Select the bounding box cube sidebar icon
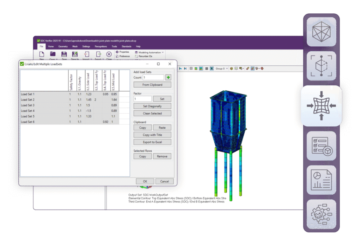361x246 pixels. click(321, 66)
